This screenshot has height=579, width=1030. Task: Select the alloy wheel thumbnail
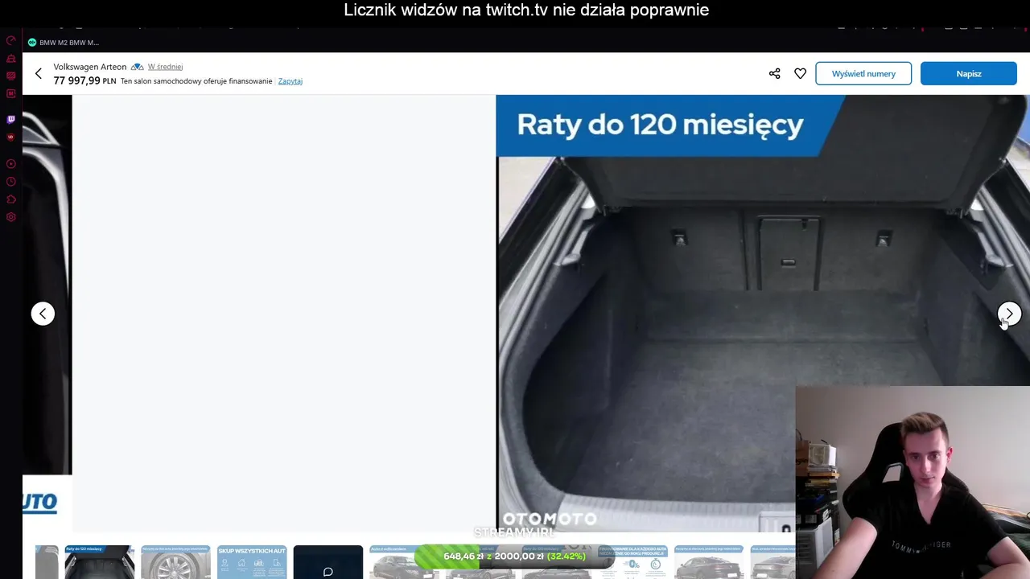175,562
